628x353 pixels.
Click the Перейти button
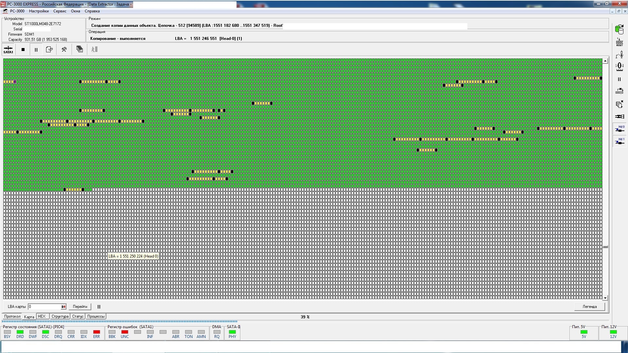(x=80, y=307)
